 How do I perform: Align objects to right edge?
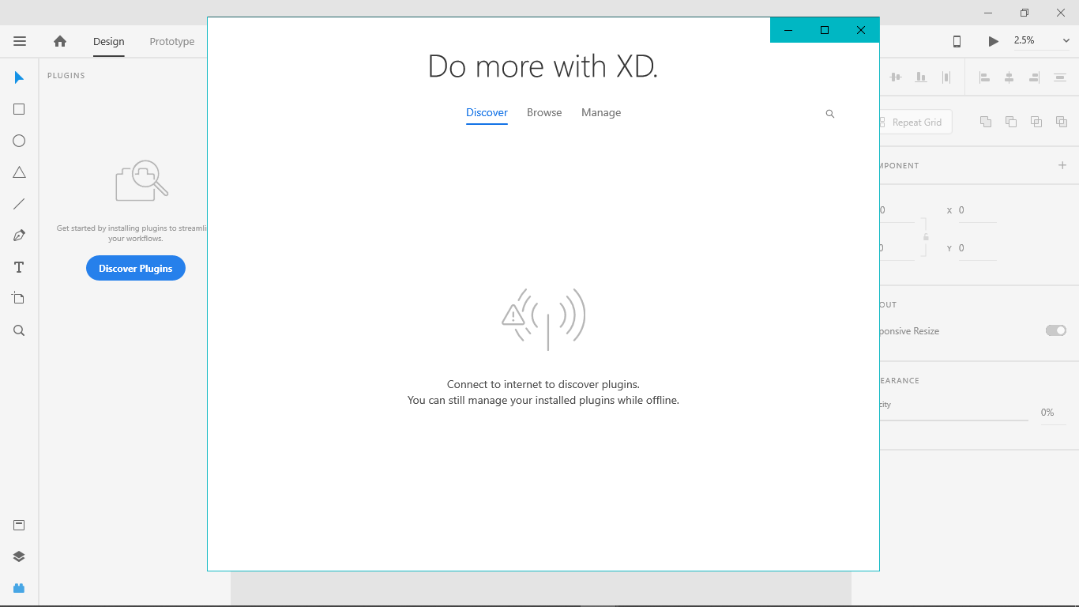(1034, 77)
